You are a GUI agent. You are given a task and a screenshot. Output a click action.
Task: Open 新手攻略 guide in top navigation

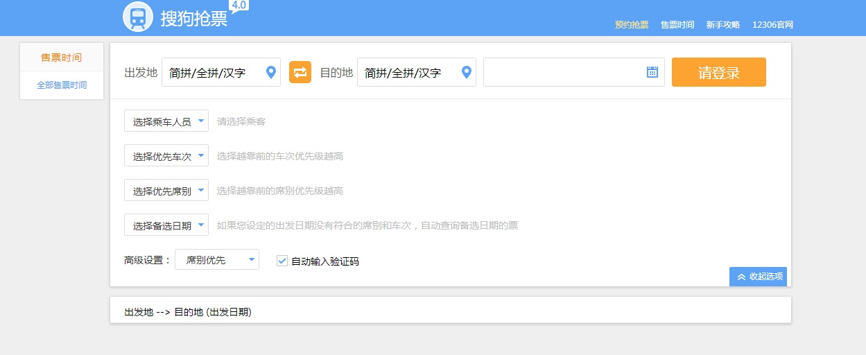pyautogui.click(x=723, y=25)
